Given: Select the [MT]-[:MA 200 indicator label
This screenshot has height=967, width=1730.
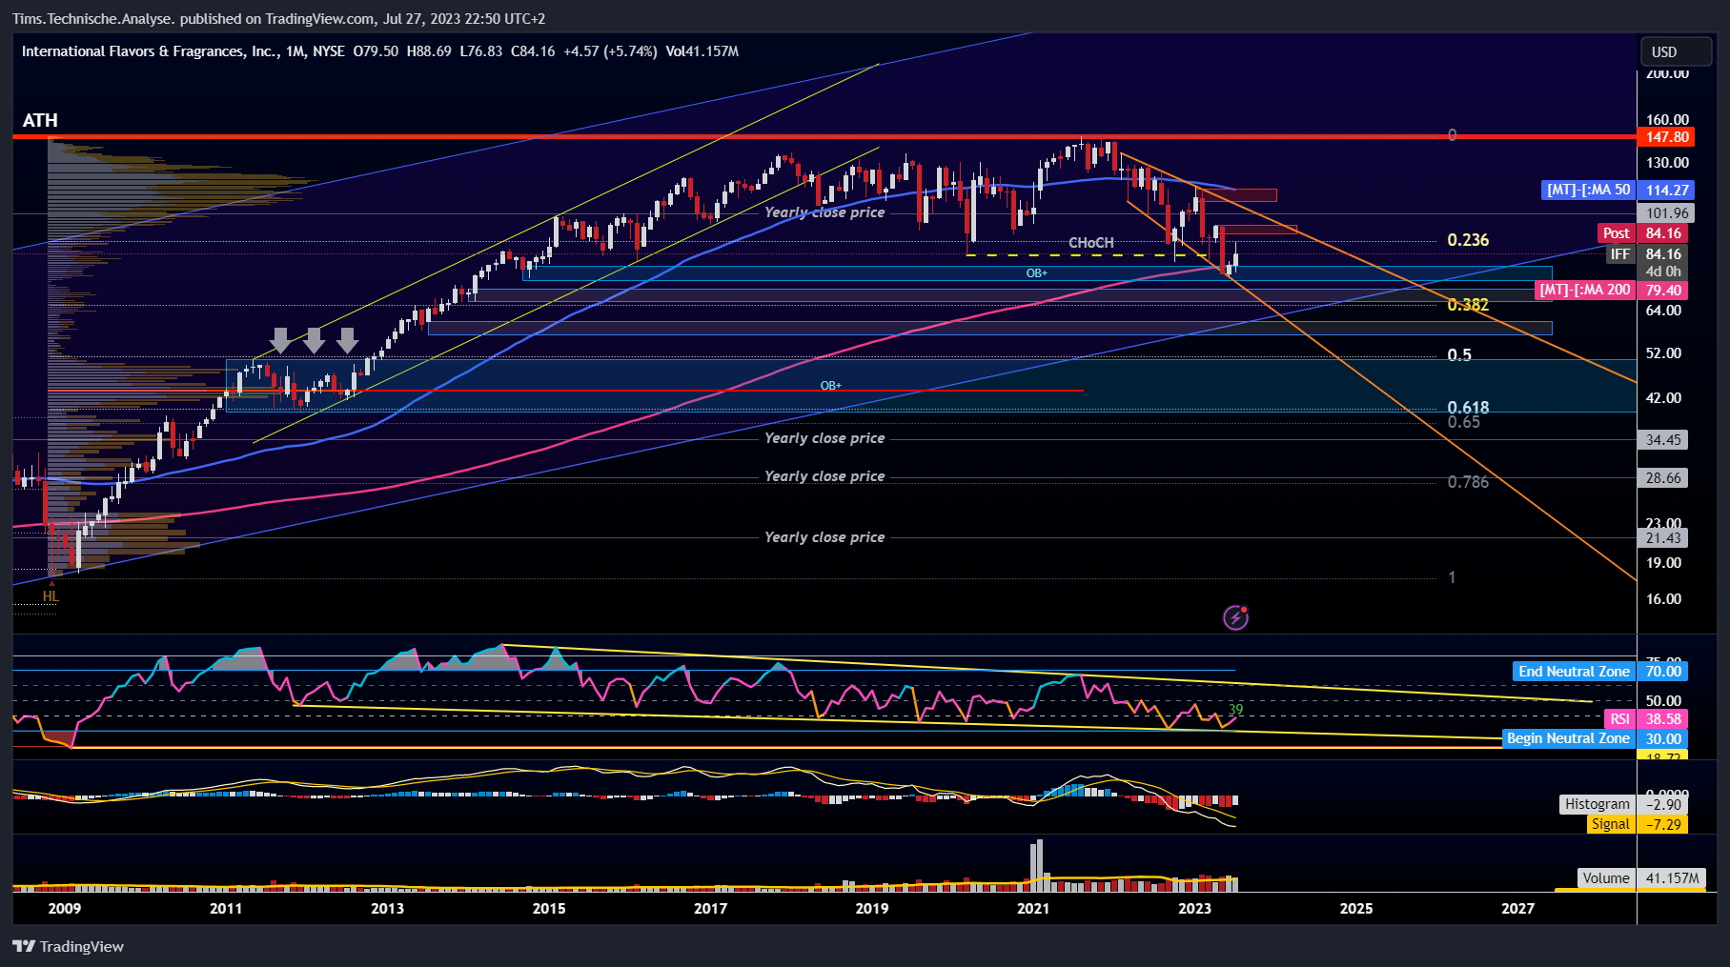Looking at the screenshot, I should coord(1585,290).
